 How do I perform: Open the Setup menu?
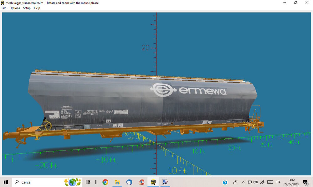(27, 8)
